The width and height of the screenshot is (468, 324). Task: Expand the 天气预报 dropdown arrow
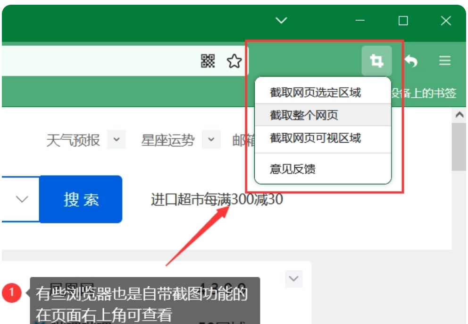coord(117,140)
